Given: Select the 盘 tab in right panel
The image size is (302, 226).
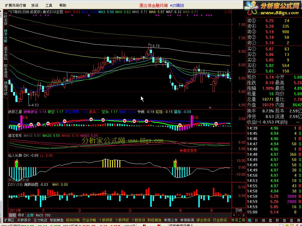Looking at the screenshot, I should click(271, 220).
